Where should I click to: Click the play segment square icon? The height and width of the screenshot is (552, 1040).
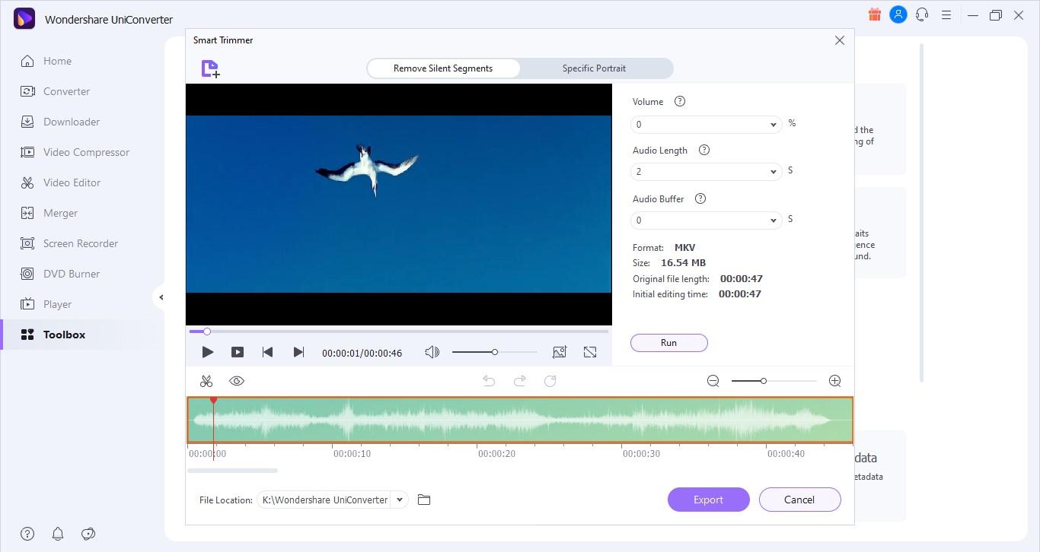point(238,352)
